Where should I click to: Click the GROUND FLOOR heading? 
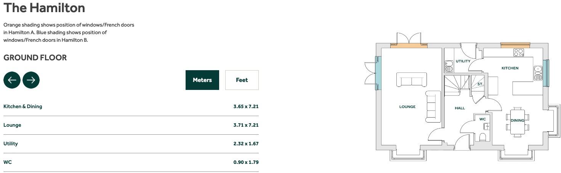point(35,58)
